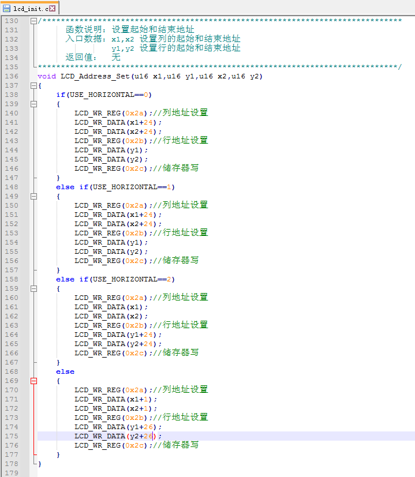Collapse the USE_HORIZONTAL==0 block at line 139
The image size is (415, 477).
point(34,104)
